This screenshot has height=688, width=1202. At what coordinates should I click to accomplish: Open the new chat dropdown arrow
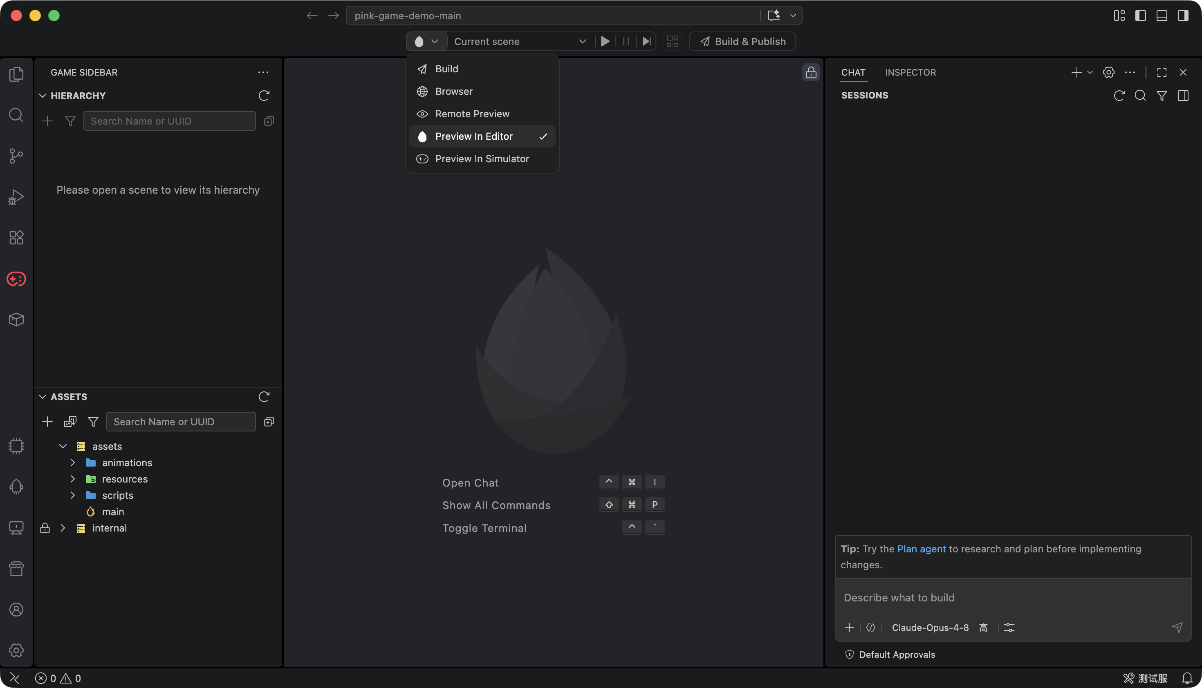(1090, 72)
